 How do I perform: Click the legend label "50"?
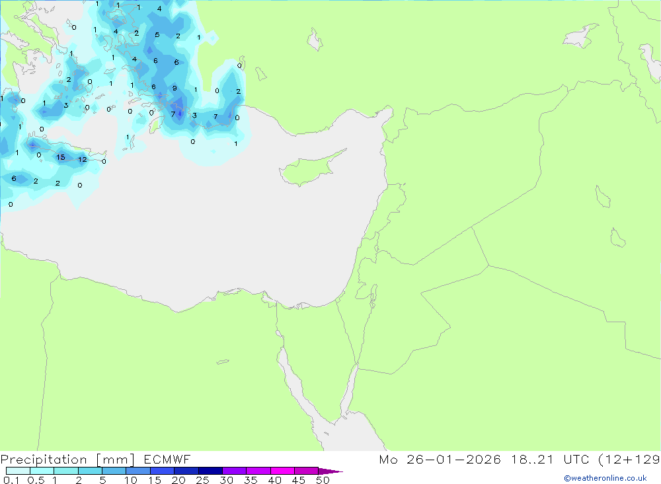coord(323,480)
